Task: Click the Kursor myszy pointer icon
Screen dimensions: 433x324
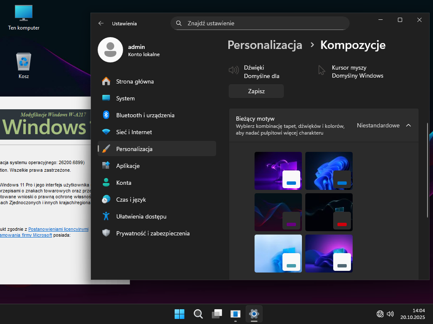Action: click(x=322, y=70)
